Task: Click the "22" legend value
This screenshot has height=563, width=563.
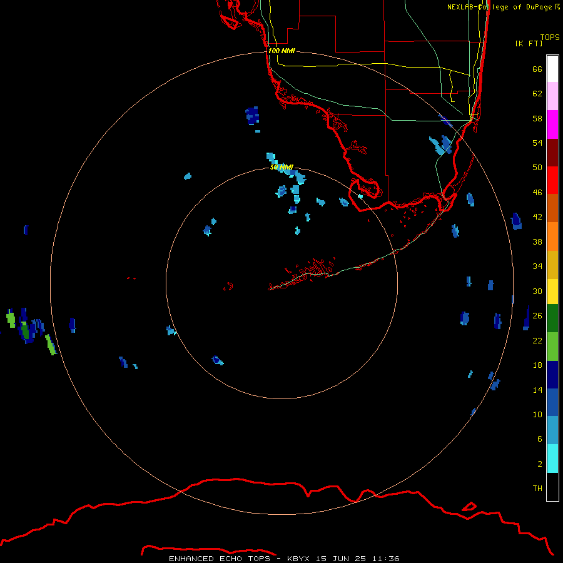Action: (537, 340)
